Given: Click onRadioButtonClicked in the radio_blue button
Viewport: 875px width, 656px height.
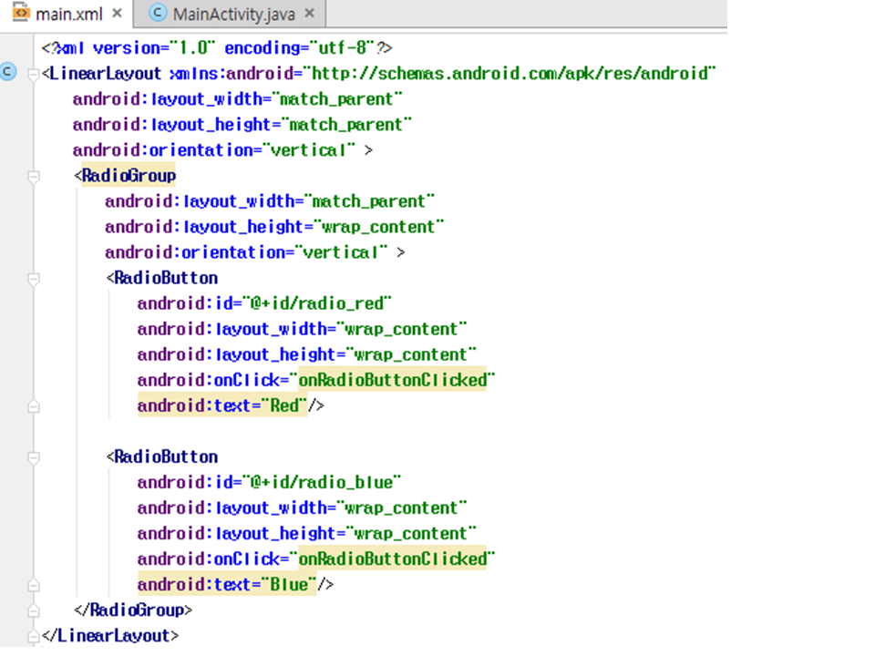Looking at the screenshot, I should click(x=392, y=559).
